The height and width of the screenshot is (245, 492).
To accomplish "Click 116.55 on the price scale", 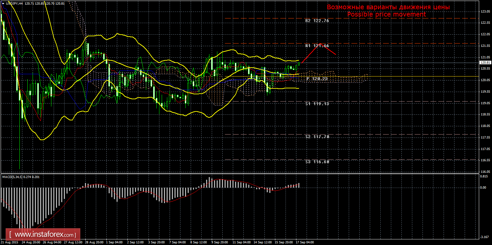I will [x=485, y=160].
